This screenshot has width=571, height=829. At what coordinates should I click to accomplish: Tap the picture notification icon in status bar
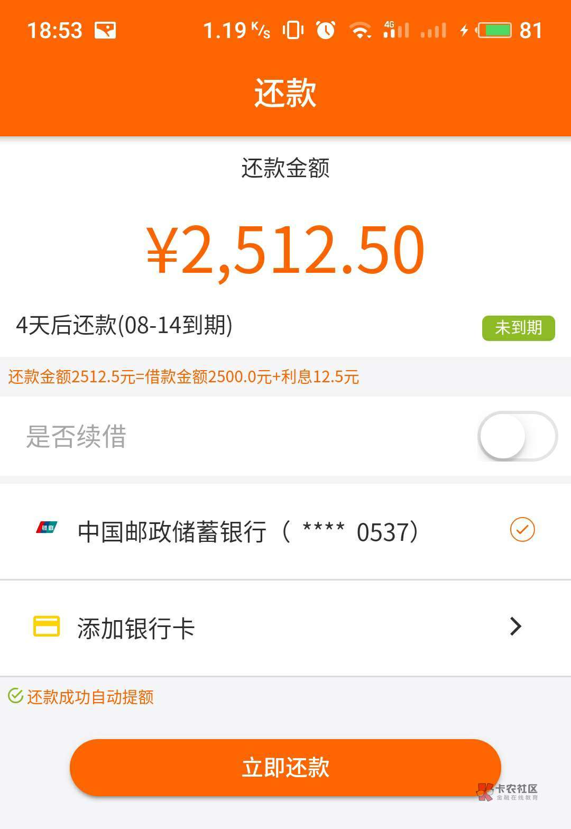point(105,30)
